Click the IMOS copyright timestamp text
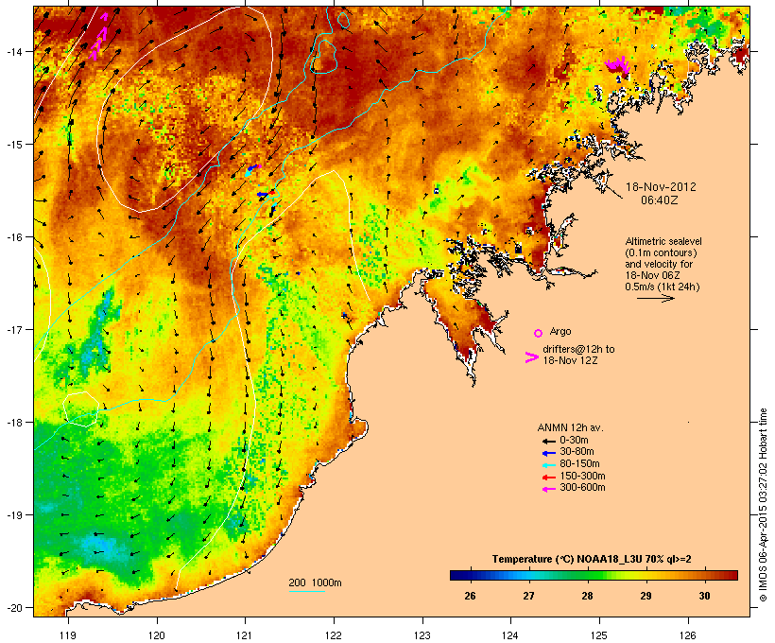 [x=763, y=505]
